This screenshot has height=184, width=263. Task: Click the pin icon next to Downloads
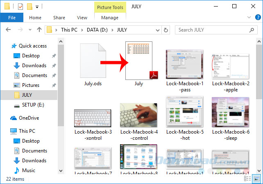tap(54, 66)
